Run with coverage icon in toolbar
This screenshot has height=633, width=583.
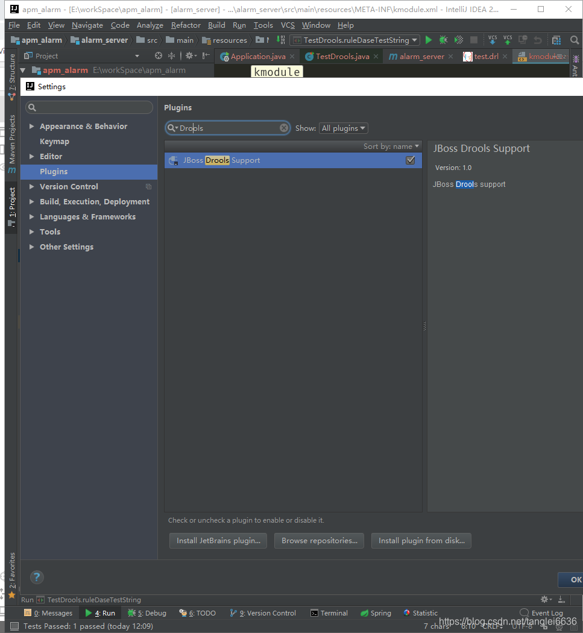(x=459, y=40)
